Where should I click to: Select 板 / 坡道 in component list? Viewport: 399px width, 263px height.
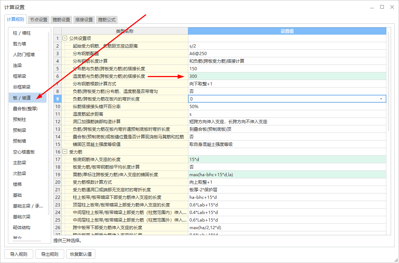click(x=28, y=98)
